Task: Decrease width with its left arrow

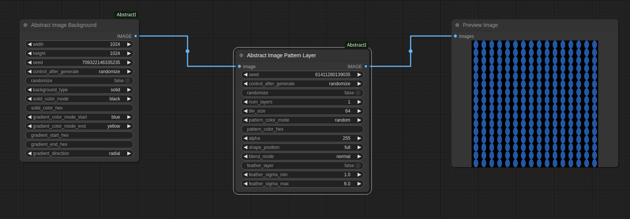Action: pyautogui.click(x=30, y=44)
